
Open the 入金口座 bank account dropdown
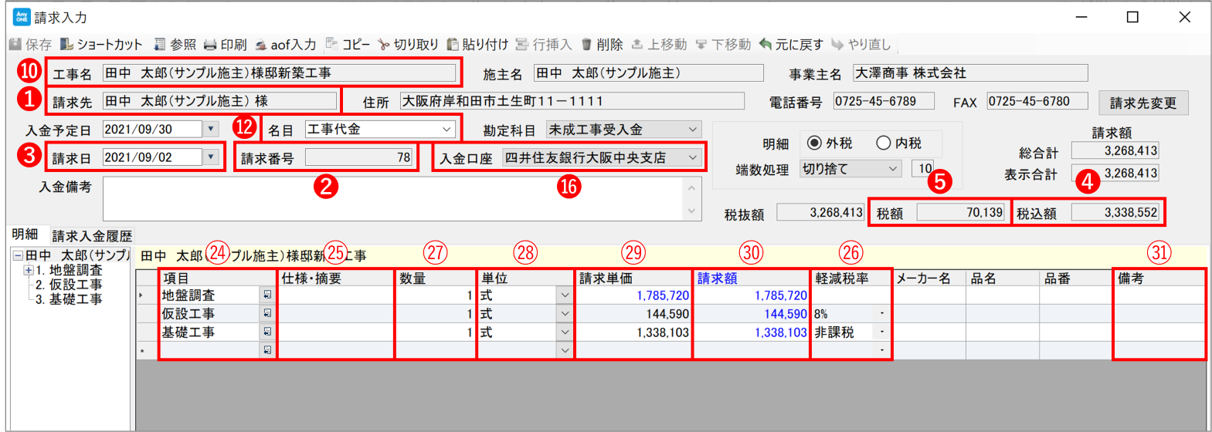coord(693,157)
